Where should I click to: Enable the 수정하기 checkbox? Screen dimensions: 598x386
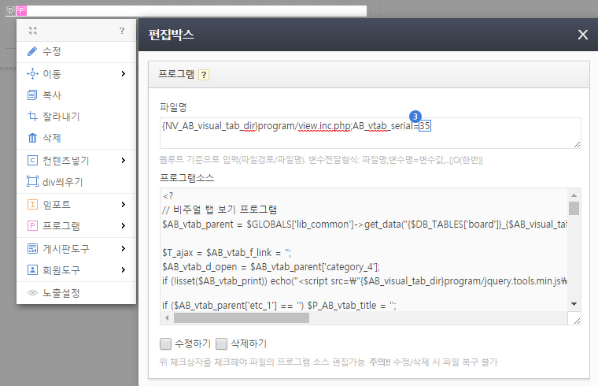click(165, 343)
